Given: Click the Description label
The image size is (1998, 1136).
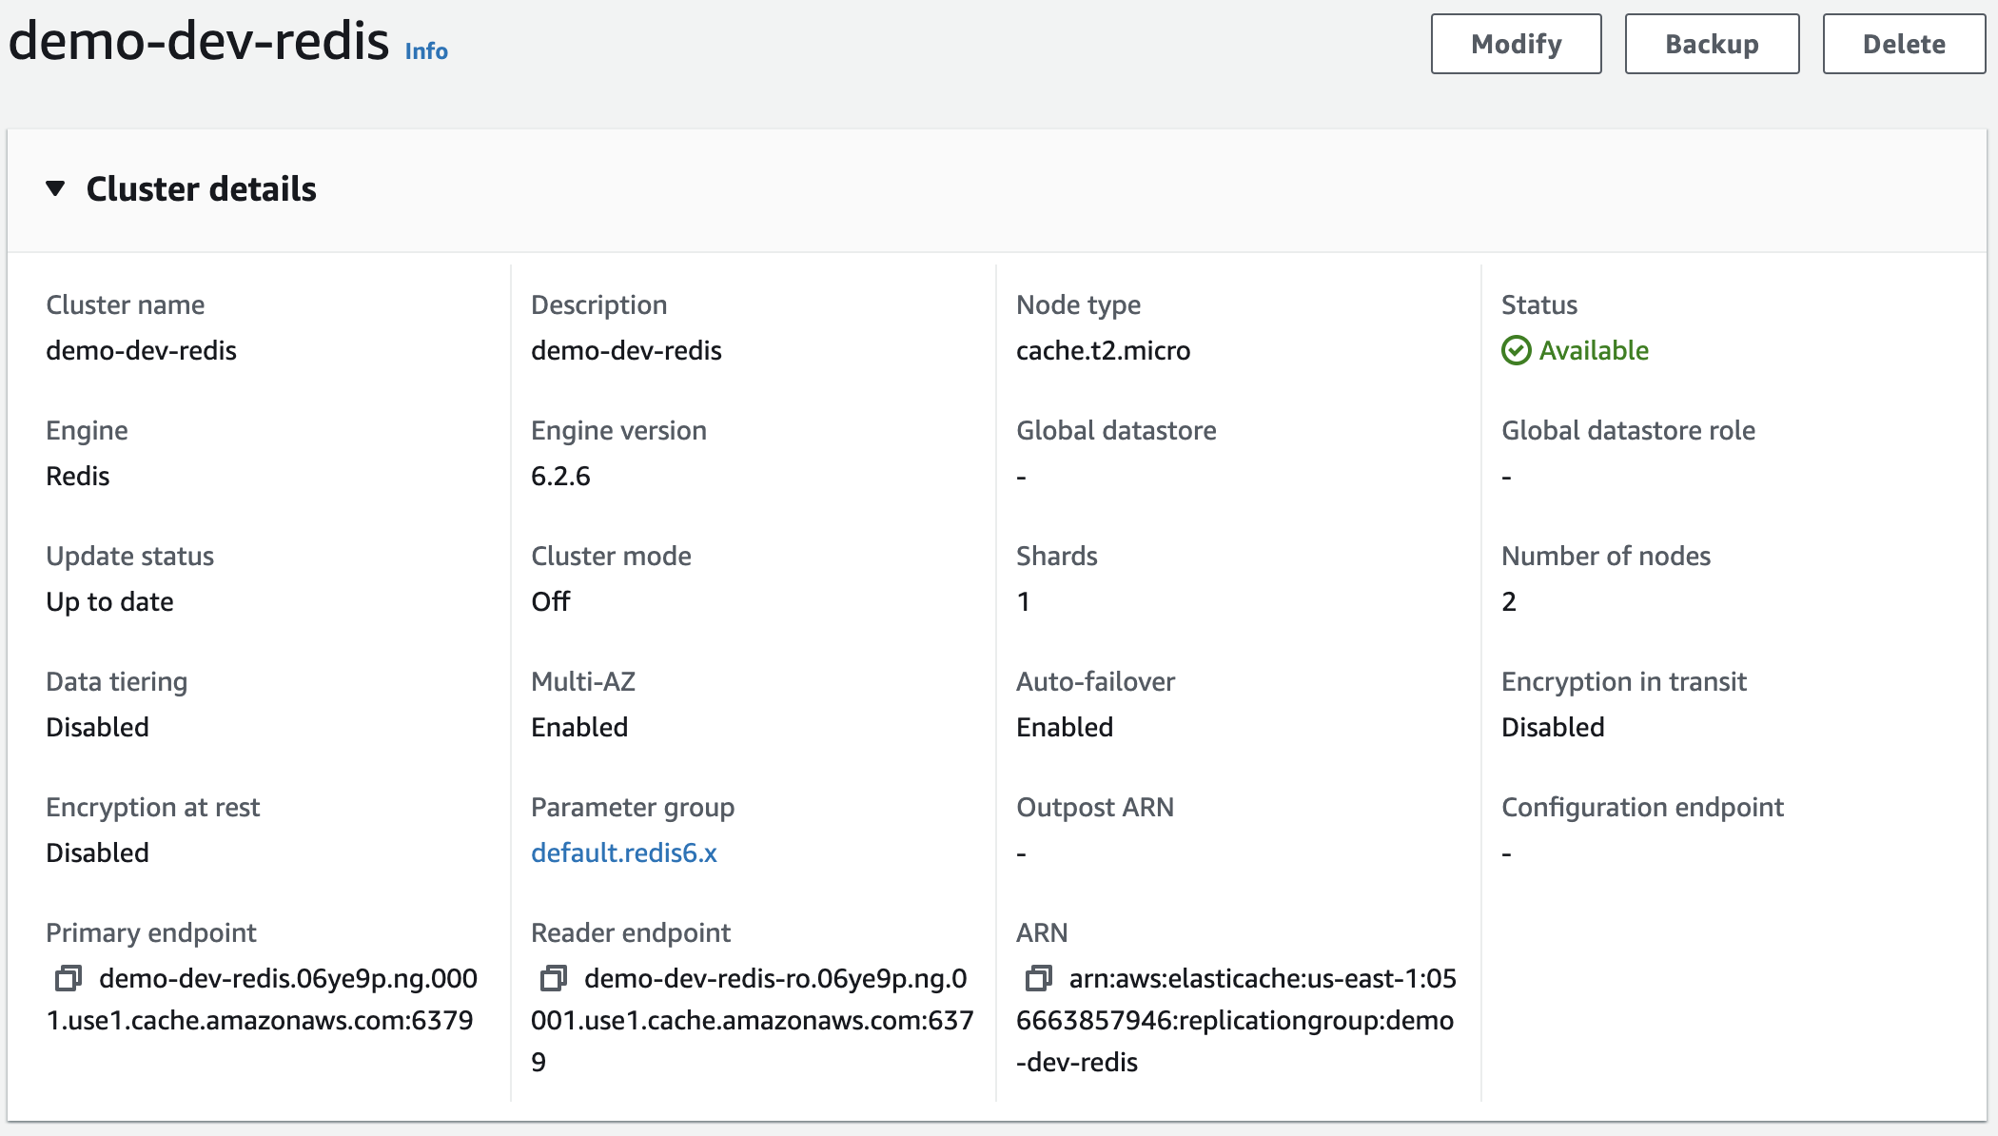Looking at the screenshot, I should (598, 304).
